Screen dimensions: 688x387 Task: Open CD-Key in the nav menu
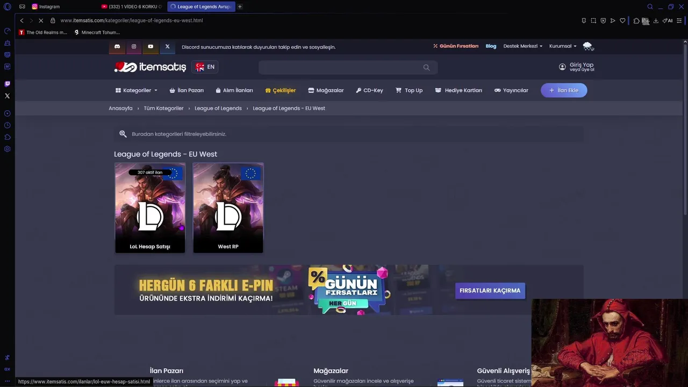coord(369,90)
